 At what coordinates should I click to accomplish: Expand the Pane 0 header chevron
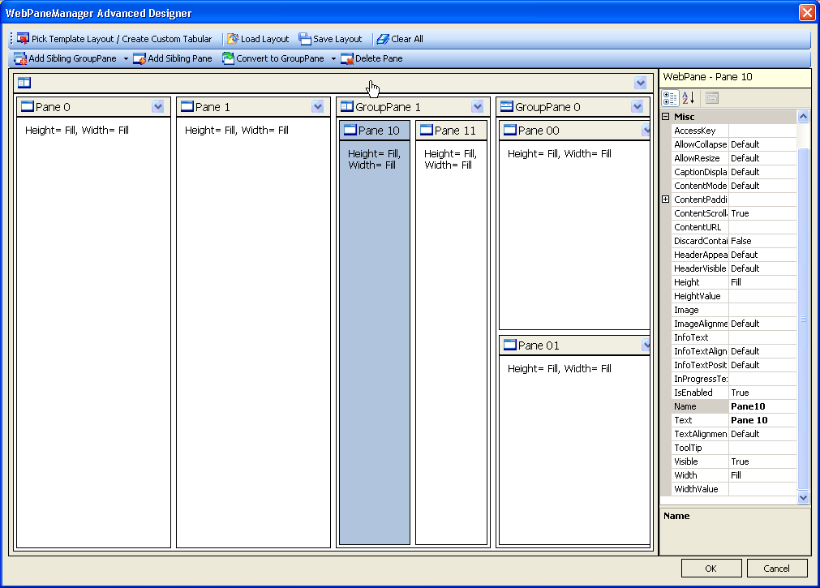158,107
